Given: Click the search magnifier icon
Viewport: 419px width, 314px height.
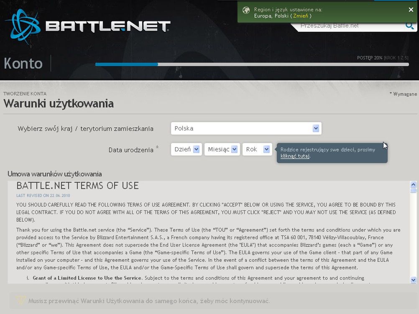Looking at the screenshot, I should click(409, 26).
